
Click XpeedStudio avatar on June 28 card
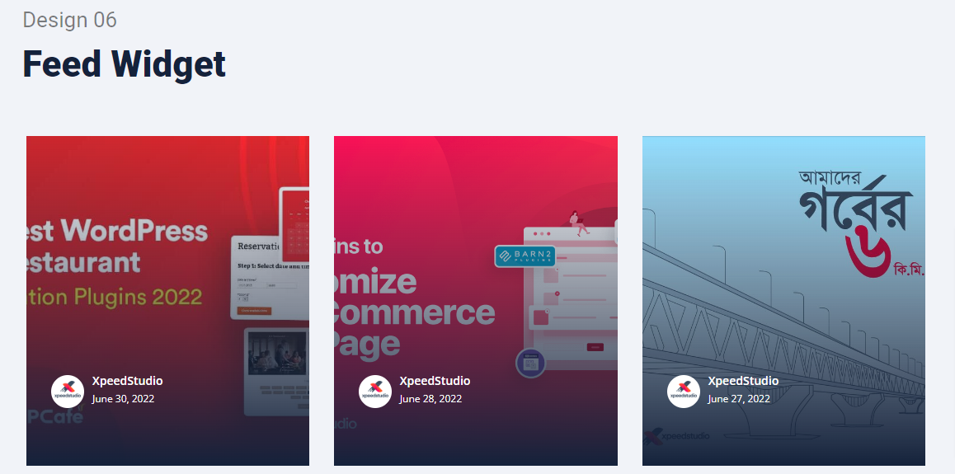[375, 392]
